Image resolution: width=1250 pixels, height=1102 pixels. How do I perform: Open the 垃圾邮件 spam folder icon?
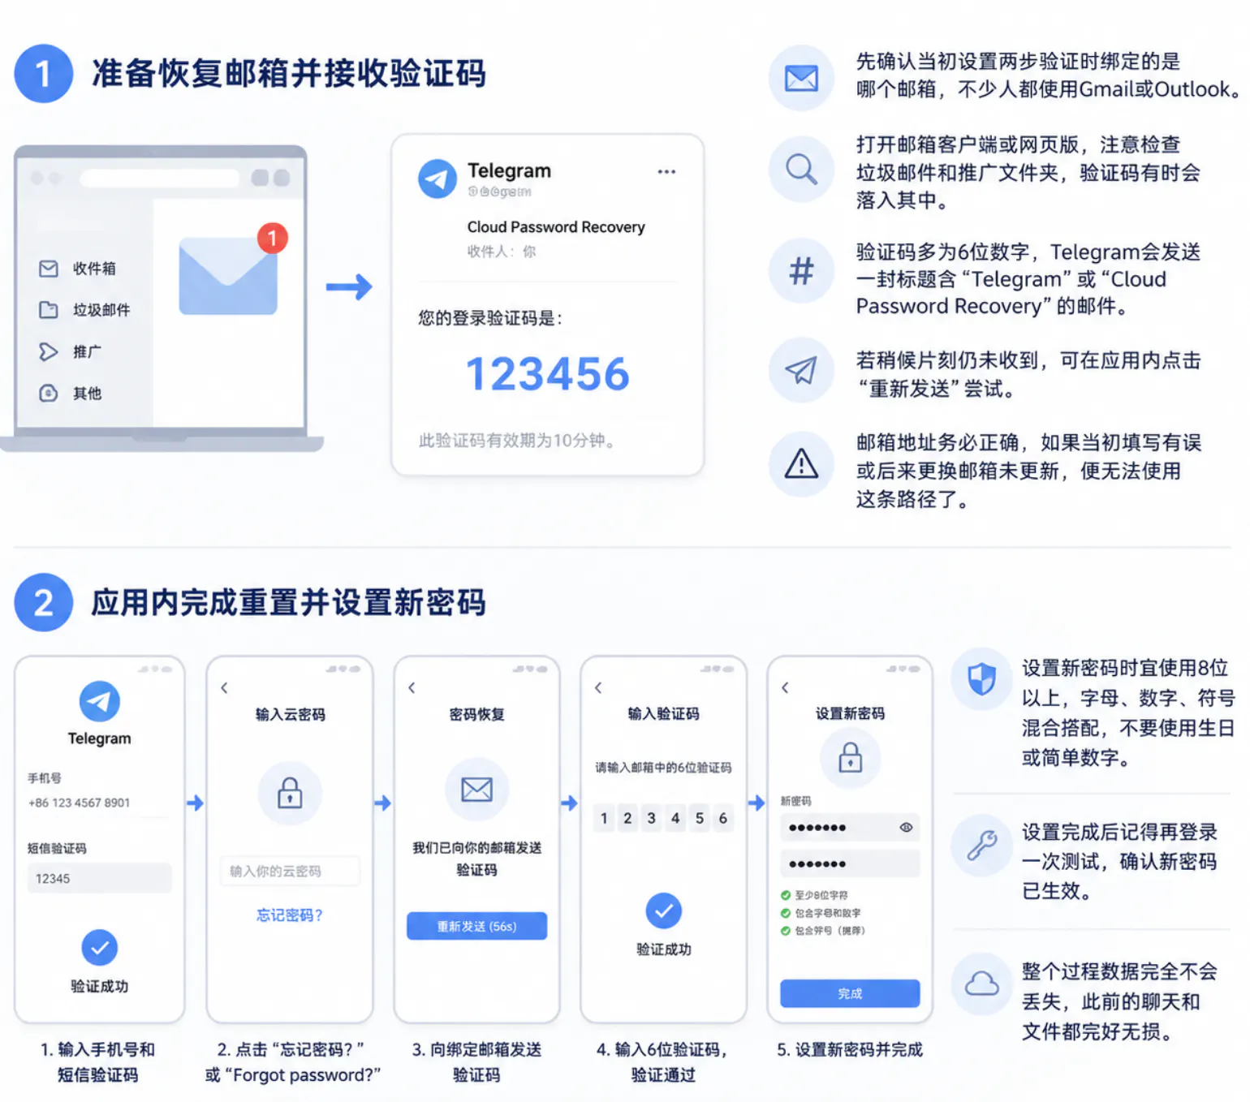pos(49,310)
